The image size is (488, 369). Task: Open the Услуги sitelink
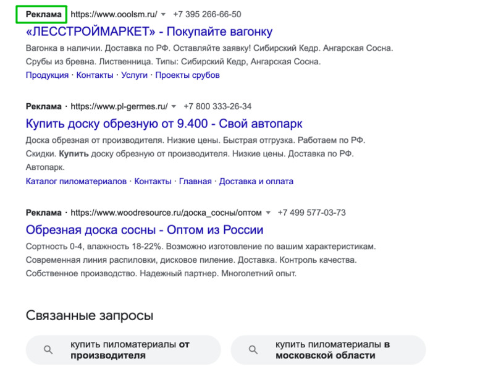[x=134, y=75]
